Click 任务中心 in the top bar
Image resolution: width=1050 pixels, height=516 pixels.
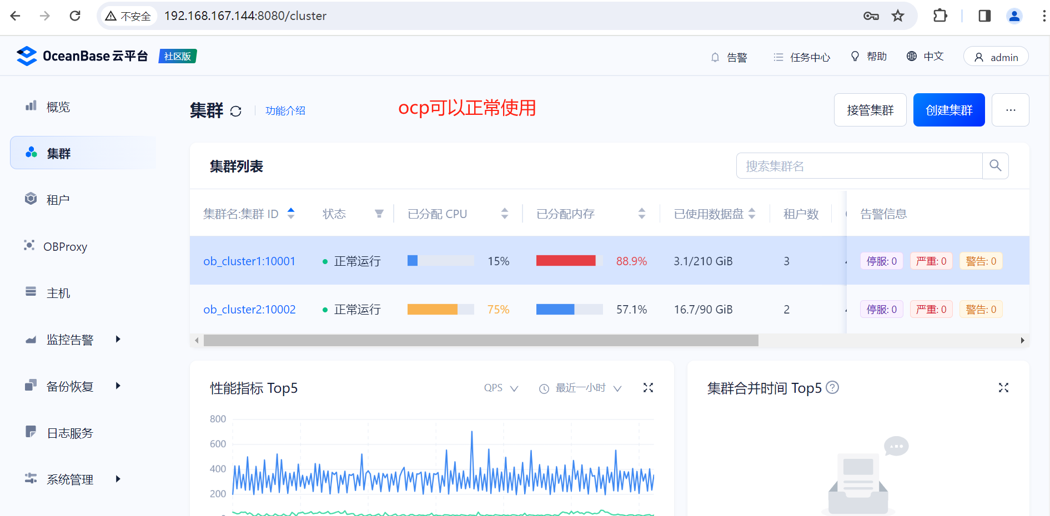tap(810, 57)
